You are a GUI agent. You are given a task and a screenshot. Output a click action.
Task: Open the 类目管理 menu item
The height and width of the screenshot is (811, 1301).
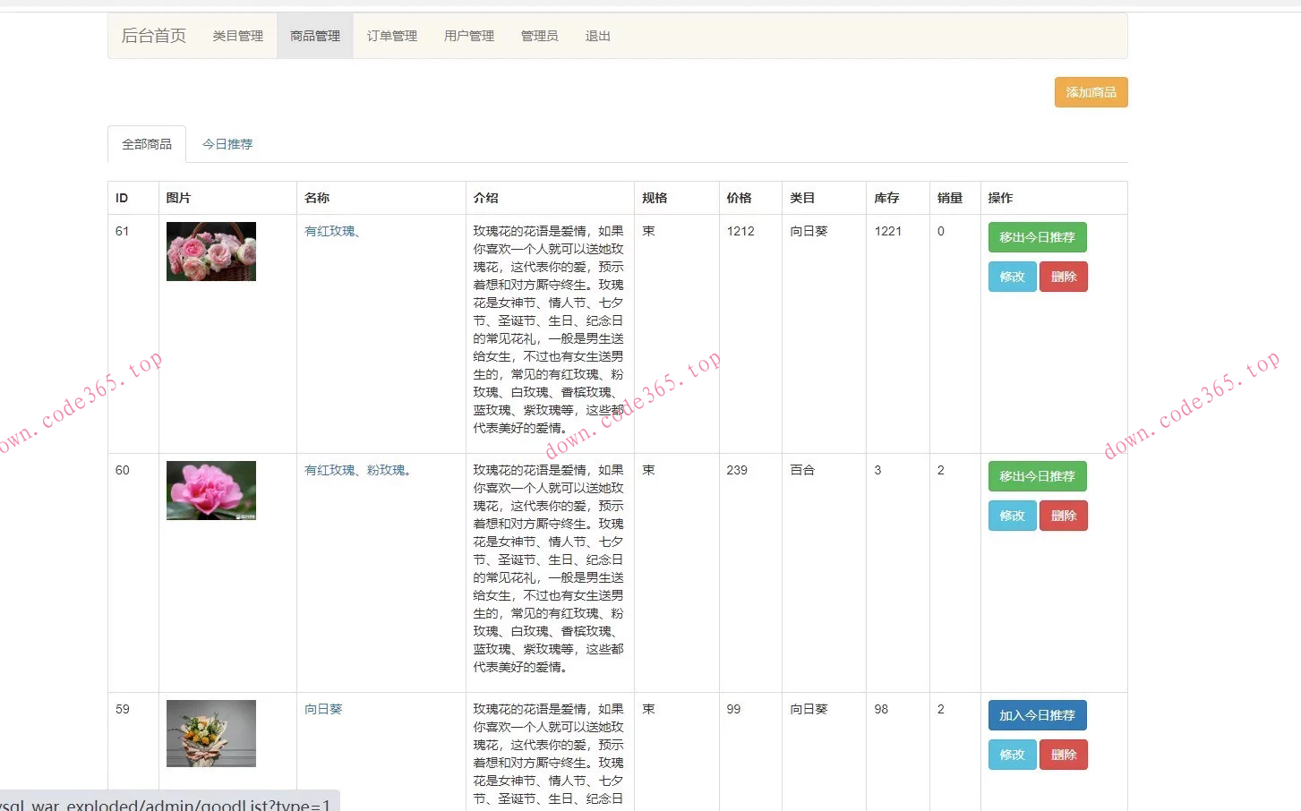pos(237,36)
